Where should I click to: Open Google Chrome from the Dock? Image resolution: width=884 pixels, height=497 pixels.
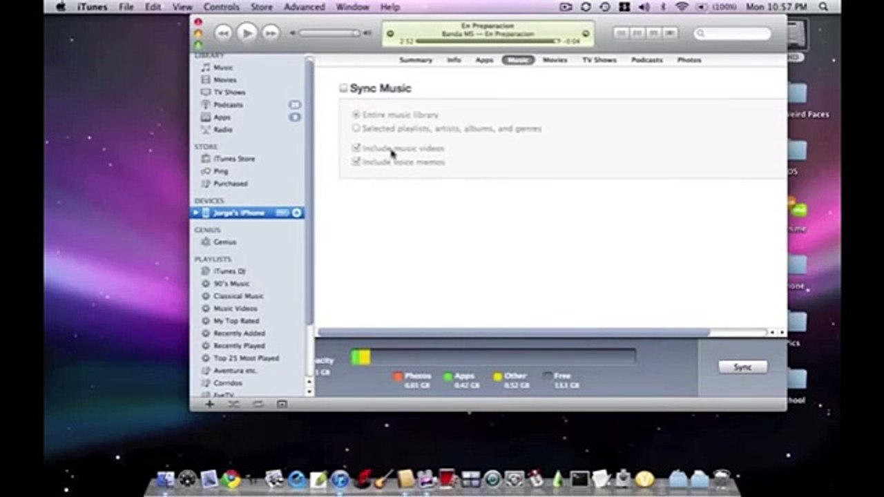[x=231, y=478]
